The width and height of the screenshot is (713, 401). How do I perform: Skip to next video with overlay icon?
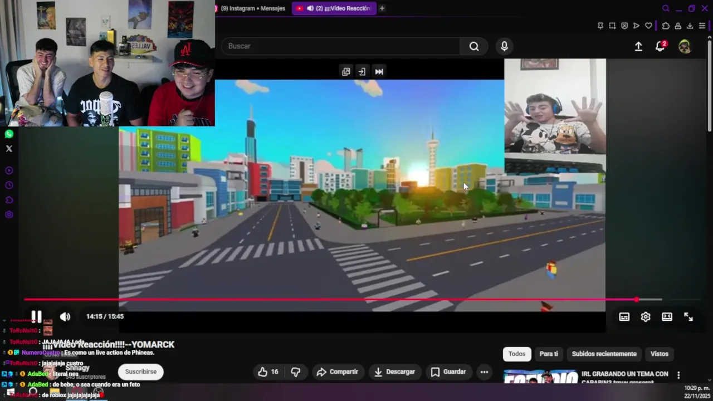tap(379, 71)
